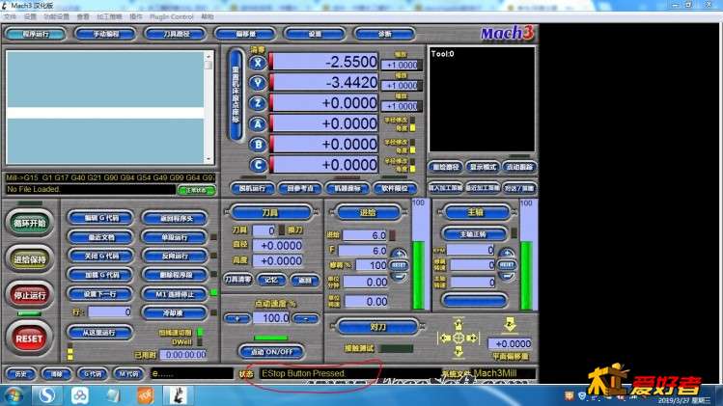Click the 最近文档 recent files button
Image resolution: width=723 pixels, height=406 pixels.
point(101,237)
